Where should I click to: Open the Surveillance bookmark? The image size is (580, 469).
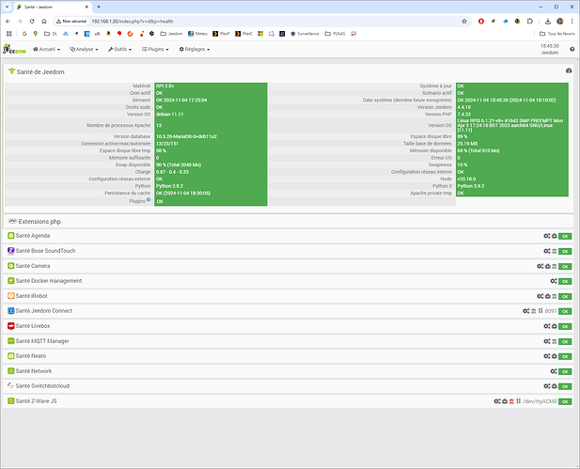click(305, 34)
